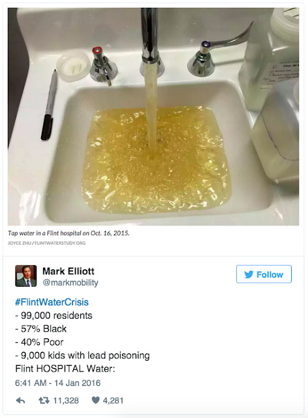Like the tweet with the heart icon
This screenshot has width=308, height=418.
pyautogui.click(x=95, y=400)
